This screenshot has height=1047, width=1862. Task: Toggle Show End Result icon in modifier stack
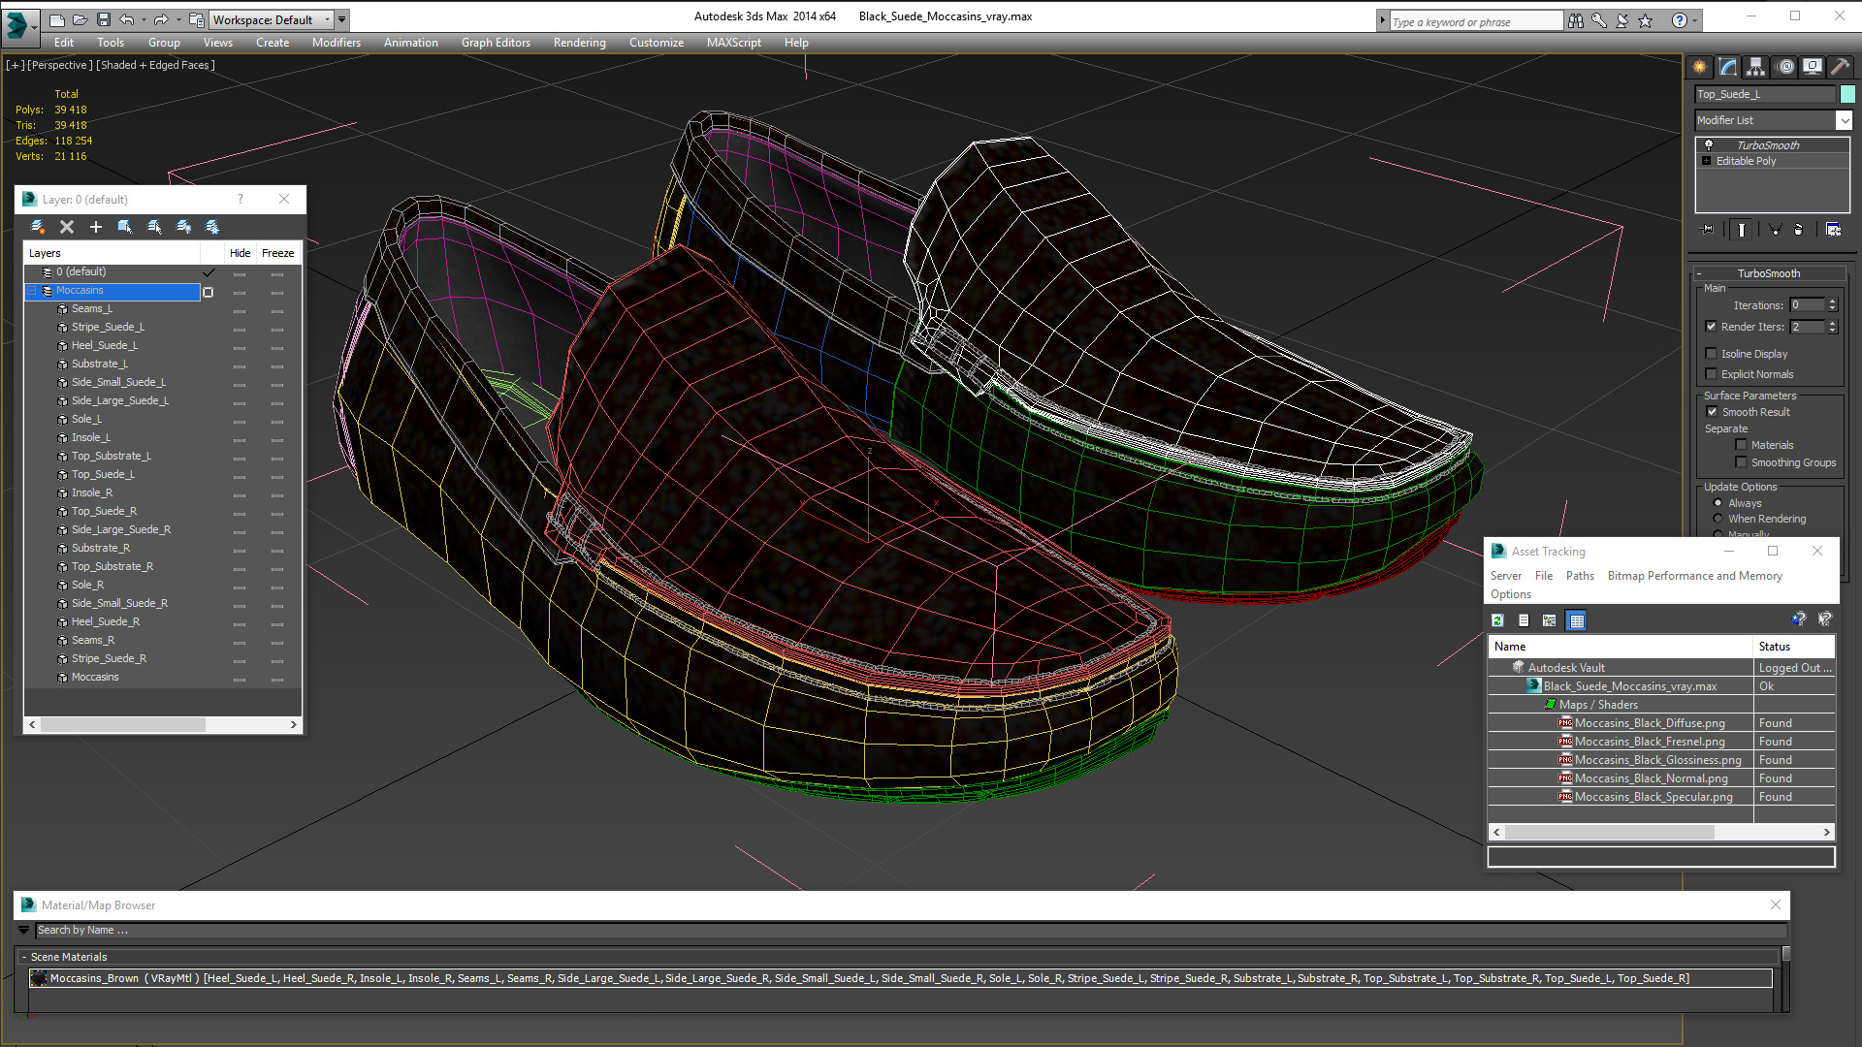[x=1742, y=230]
